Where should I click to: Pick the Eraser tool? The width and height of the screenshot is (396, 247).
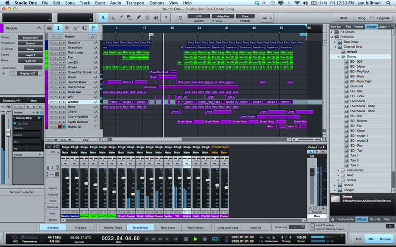[130, 18]
